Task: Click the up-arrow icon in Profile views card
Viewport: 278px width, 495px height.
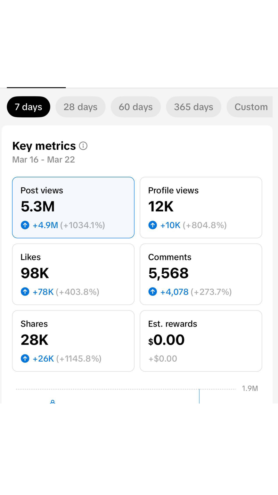Action: (153, 225)
